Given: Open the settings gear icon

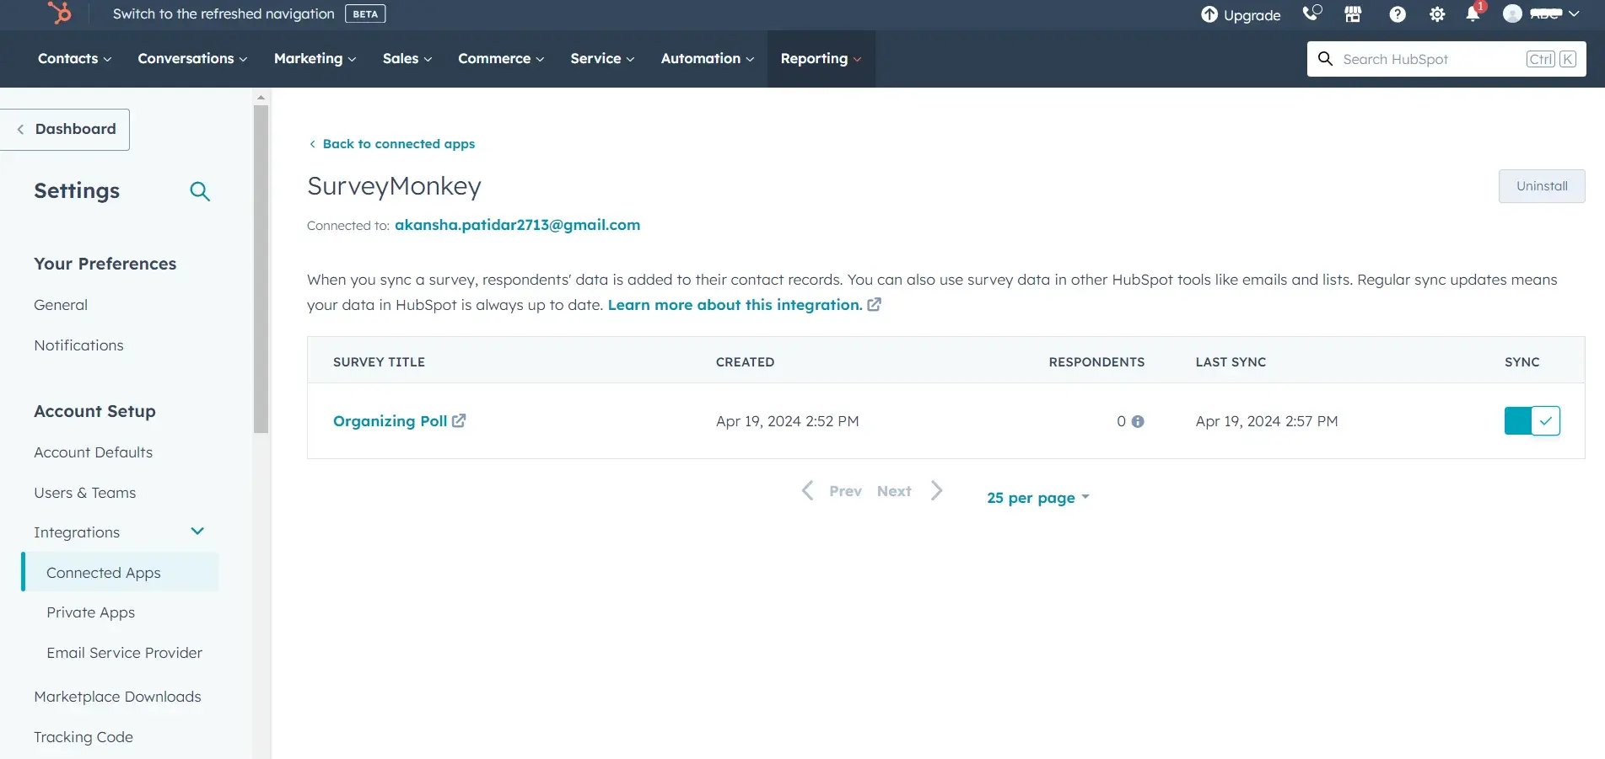Looking at the screenshot, I should tap(1437, 14).
